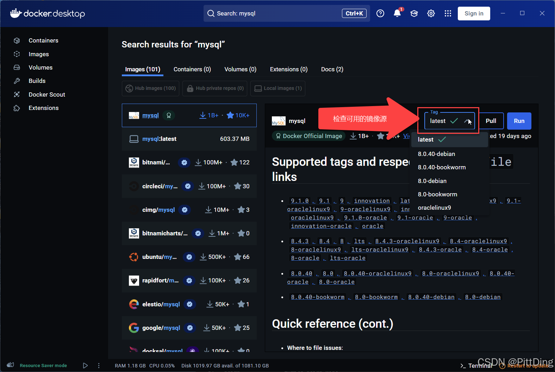
Task: Click the download icon on the mysql result
Action: click(x=203, y=115)
